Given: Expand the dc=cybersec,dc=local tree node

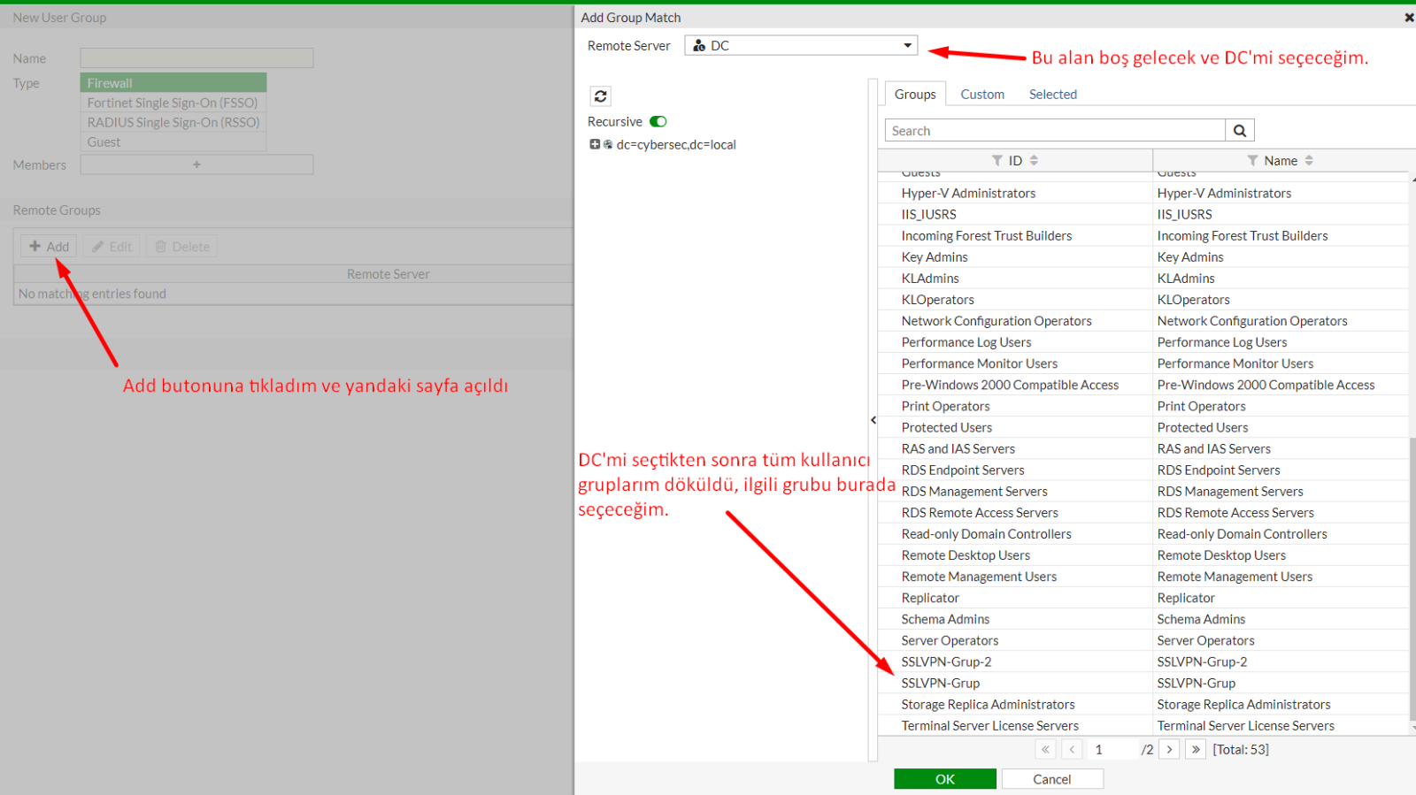Looking at the screenshot, I should click(595, 145).
